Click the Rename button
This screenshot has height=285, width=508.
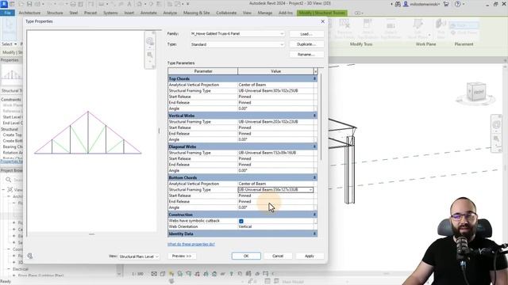click(306, 55)
